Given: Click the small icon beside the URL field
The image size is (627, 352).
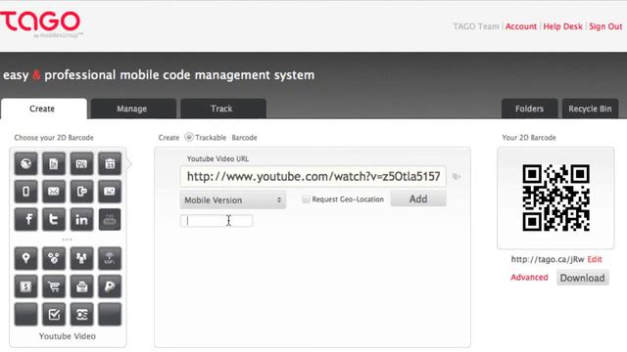Looking at the screenshot, I should pyautogui.click(x=457, y=176).
